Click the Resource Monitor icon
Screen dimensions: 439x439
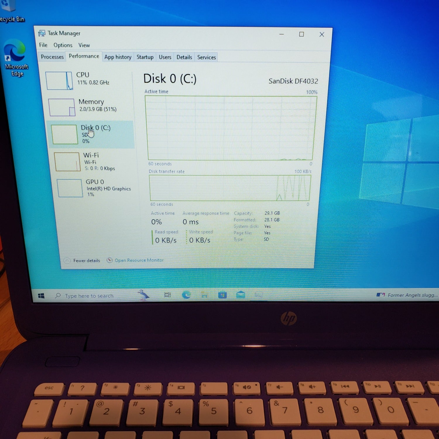(109, 260)
